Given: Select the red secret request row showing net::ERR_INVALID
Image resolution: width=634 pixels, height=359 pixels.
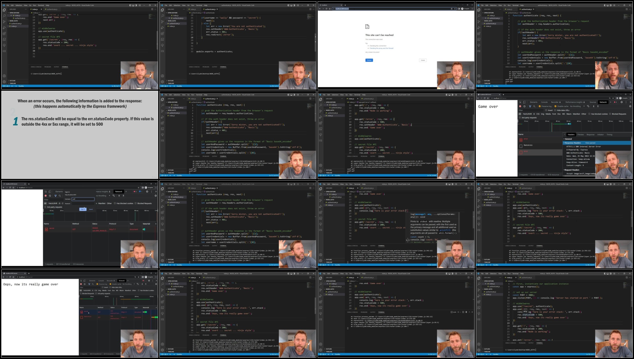Looking at the screenshot, I should (x=100, y=229).
